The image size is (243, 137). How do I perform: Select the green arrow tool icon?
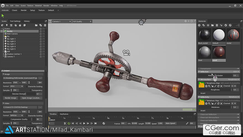pos(3,16)
